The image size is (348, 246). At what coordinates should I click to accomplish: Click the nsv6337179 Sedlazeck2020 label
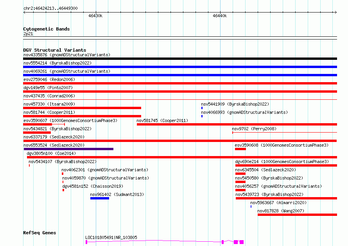[54, 137]
